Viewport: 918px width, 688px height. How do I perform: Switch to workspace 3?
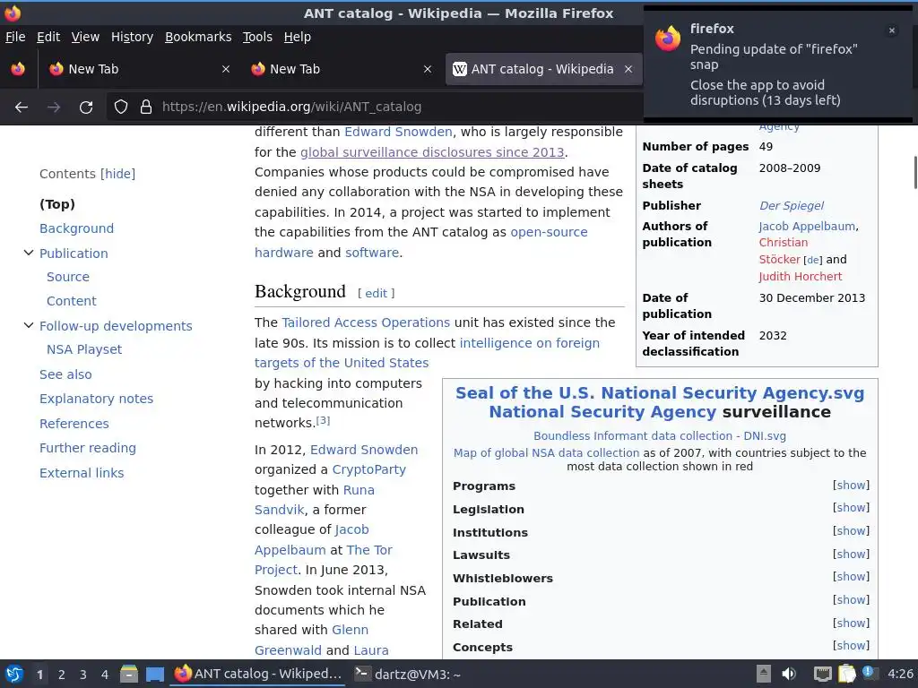pyautogui.click(x=83, y=675)
